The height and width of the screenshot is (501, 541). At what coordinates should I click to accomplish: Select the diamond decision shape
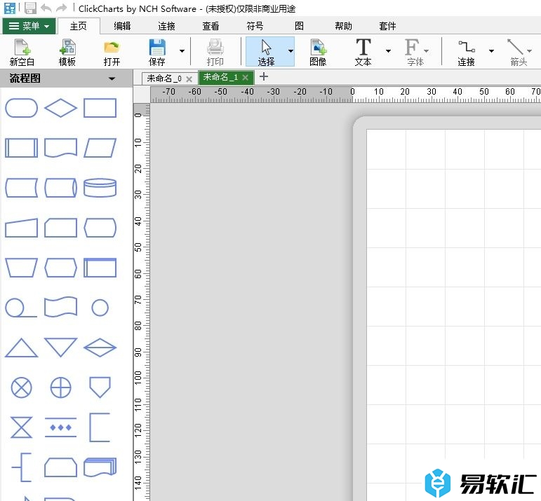point(61,108)
